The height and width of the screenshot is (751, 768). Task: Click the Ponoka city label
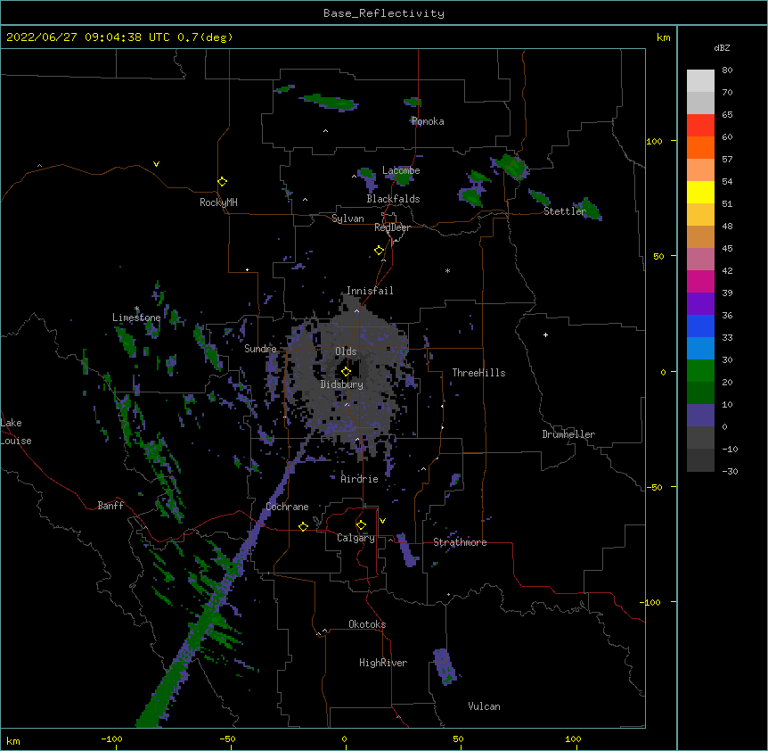[428, 121]
